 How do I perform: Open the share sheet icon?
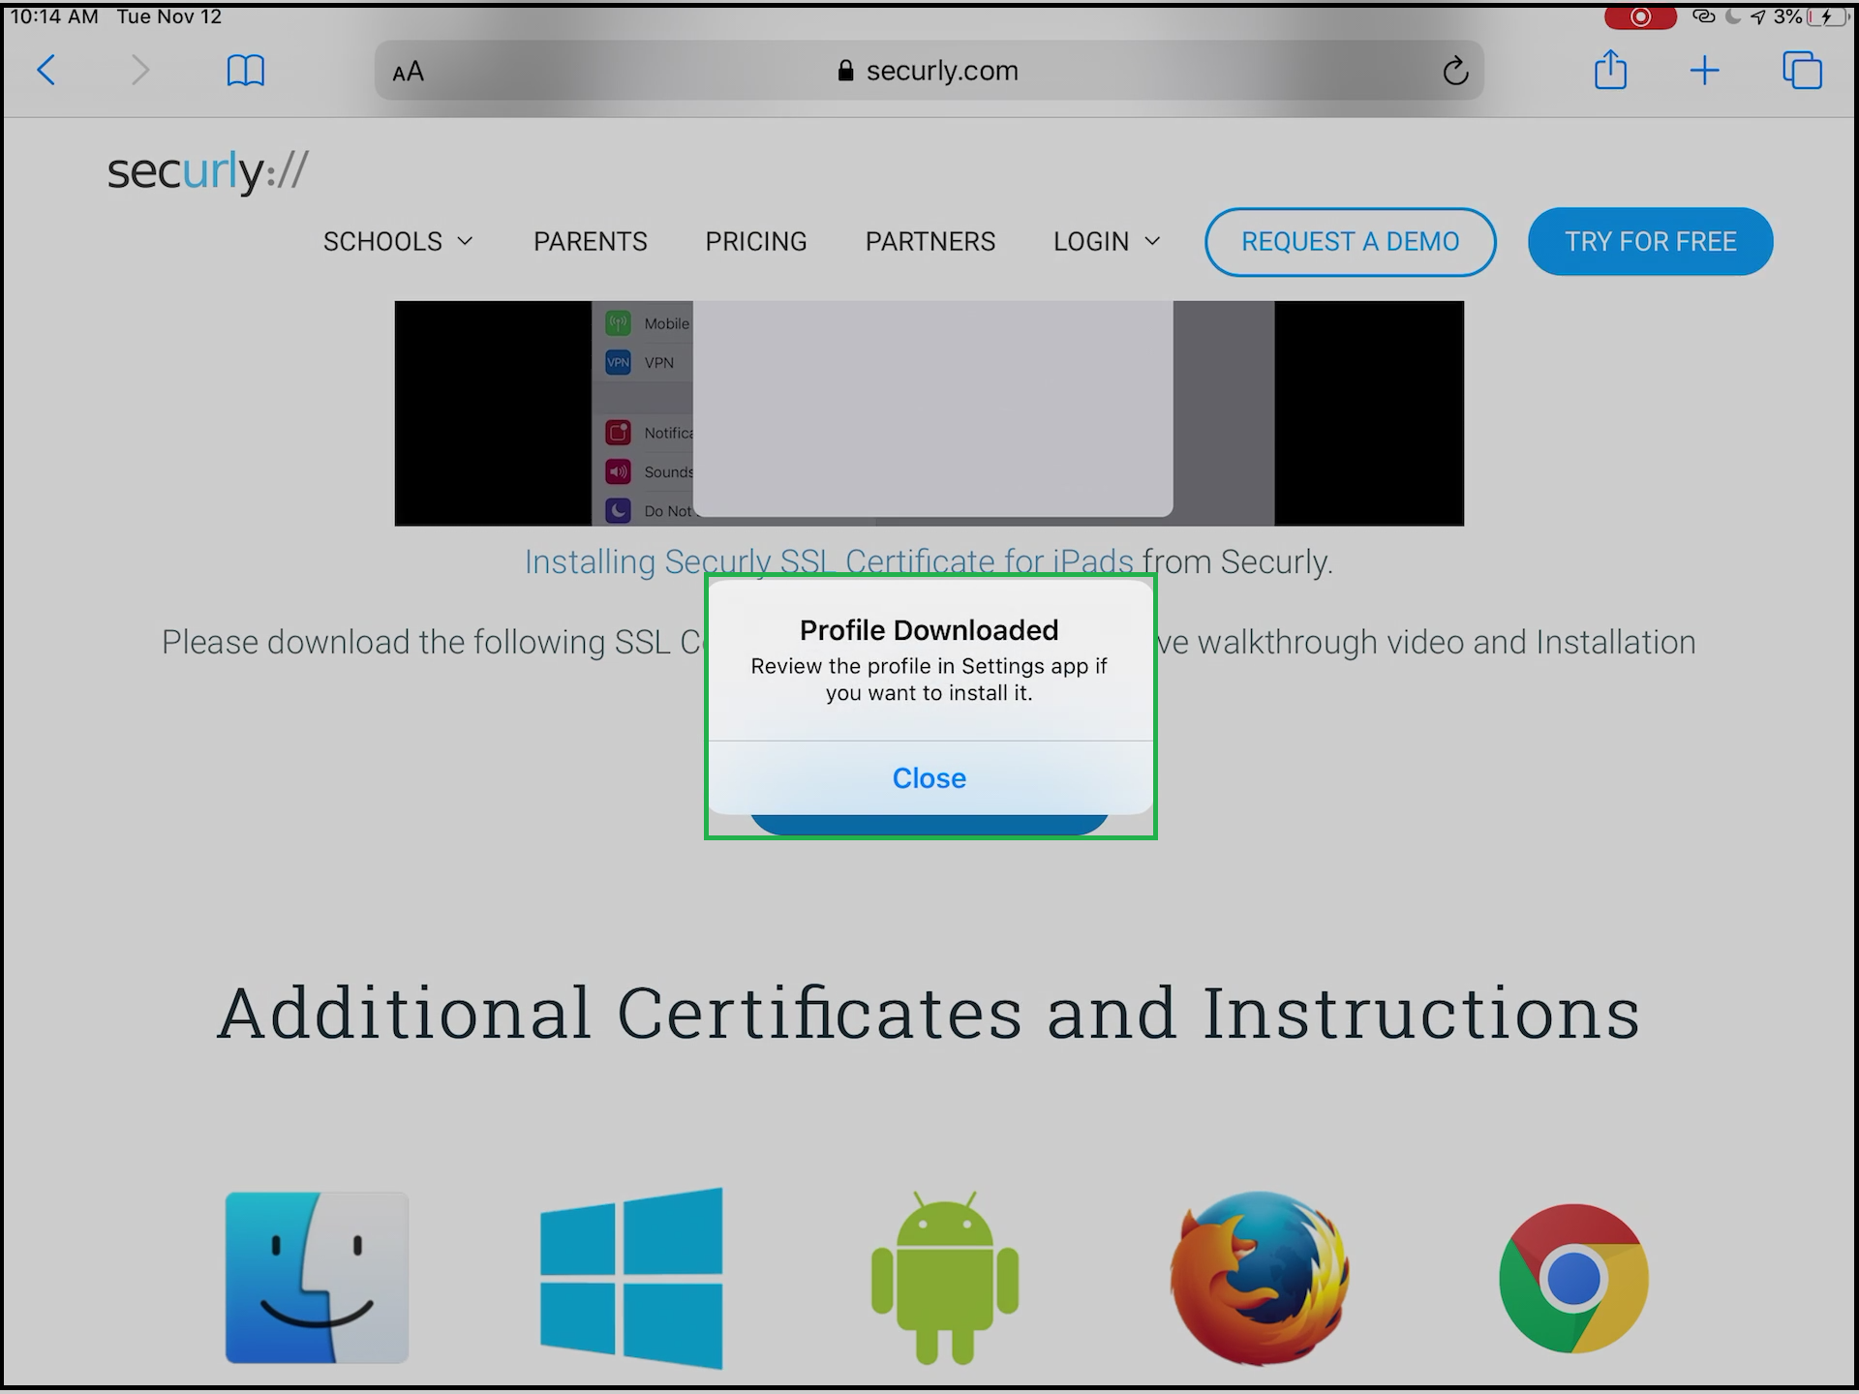1610,69
